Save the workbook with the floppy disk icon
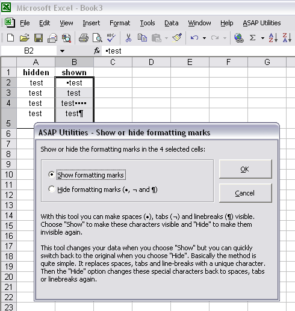This screenshot has height=311, width=295. tap(39, 37)
